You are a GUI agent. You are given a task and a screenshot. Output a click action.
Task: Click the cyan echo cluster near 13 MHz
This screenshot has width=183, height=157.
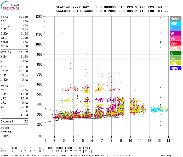156,110
